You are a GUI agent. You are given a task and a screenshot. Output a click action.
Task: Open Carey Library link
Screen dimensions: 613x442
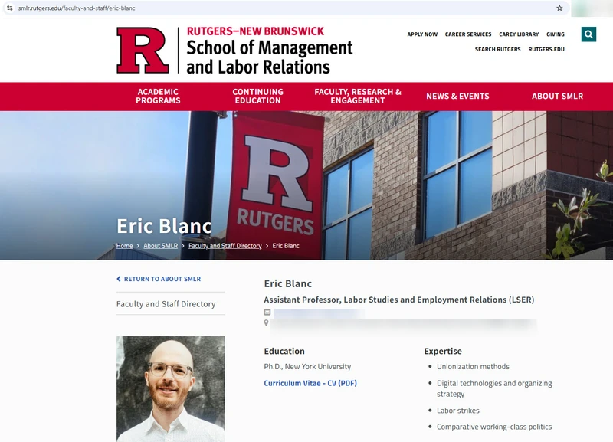click(x=519, y=34)
